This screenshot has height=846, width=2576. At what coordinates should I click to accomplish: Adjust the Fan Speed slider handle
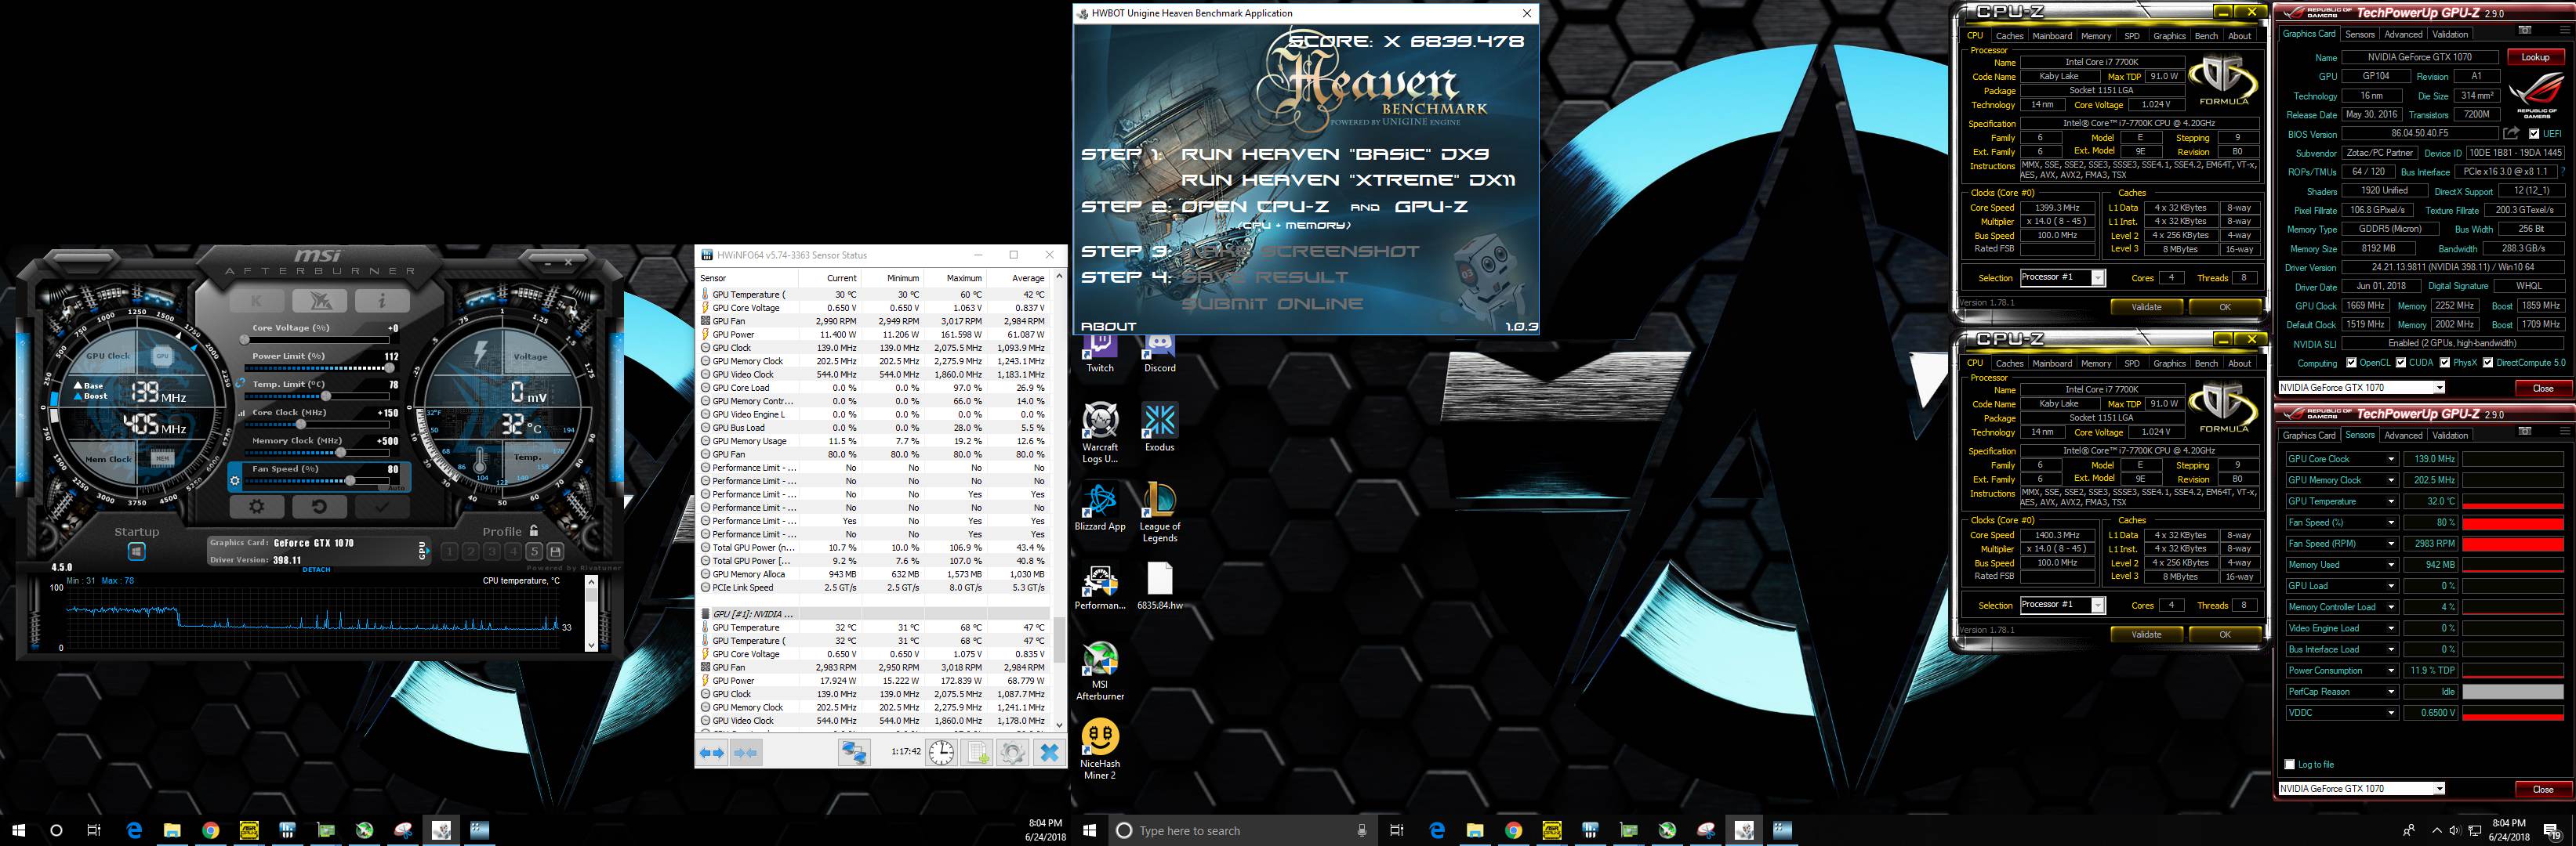(x=350, y=480)
